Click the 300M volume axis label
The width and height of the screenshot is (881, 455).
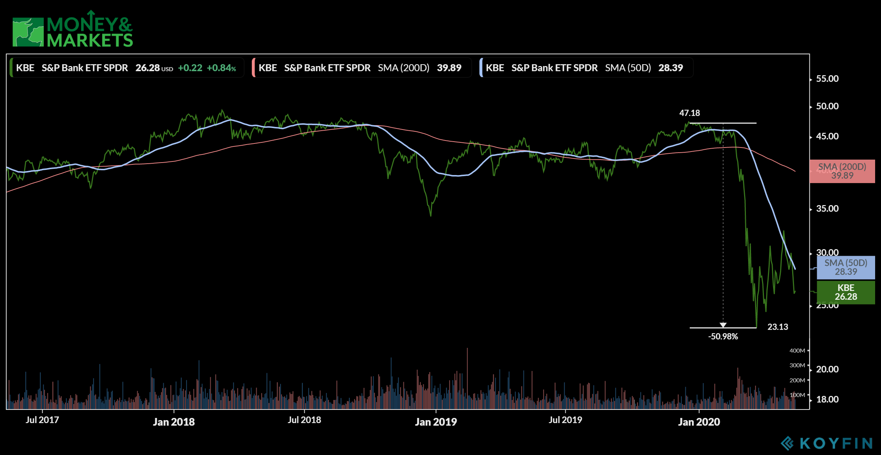pyautogui.click(x=797, y=365)
